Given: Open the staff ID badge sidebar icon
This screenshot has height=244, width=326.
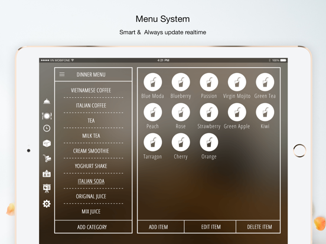Looking at the screenshot, I should tap(47, 173).
